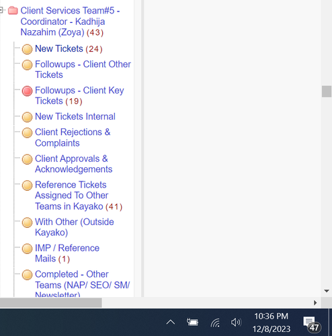Screen dimensions: 332x336
Task: Click the yellow circle beside New Tickets Internal
Action: pyautogui.click(x=27, y=117)
